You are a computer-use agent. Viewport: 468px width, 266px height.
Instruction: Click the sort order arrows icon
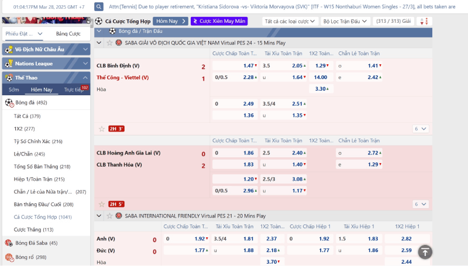pos(424,21)
